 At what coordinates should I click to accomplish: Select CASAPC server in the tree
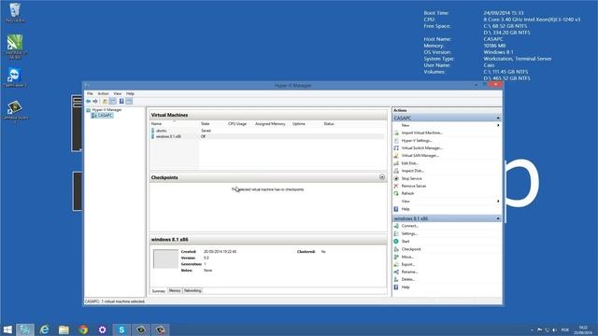pos(105,116)
